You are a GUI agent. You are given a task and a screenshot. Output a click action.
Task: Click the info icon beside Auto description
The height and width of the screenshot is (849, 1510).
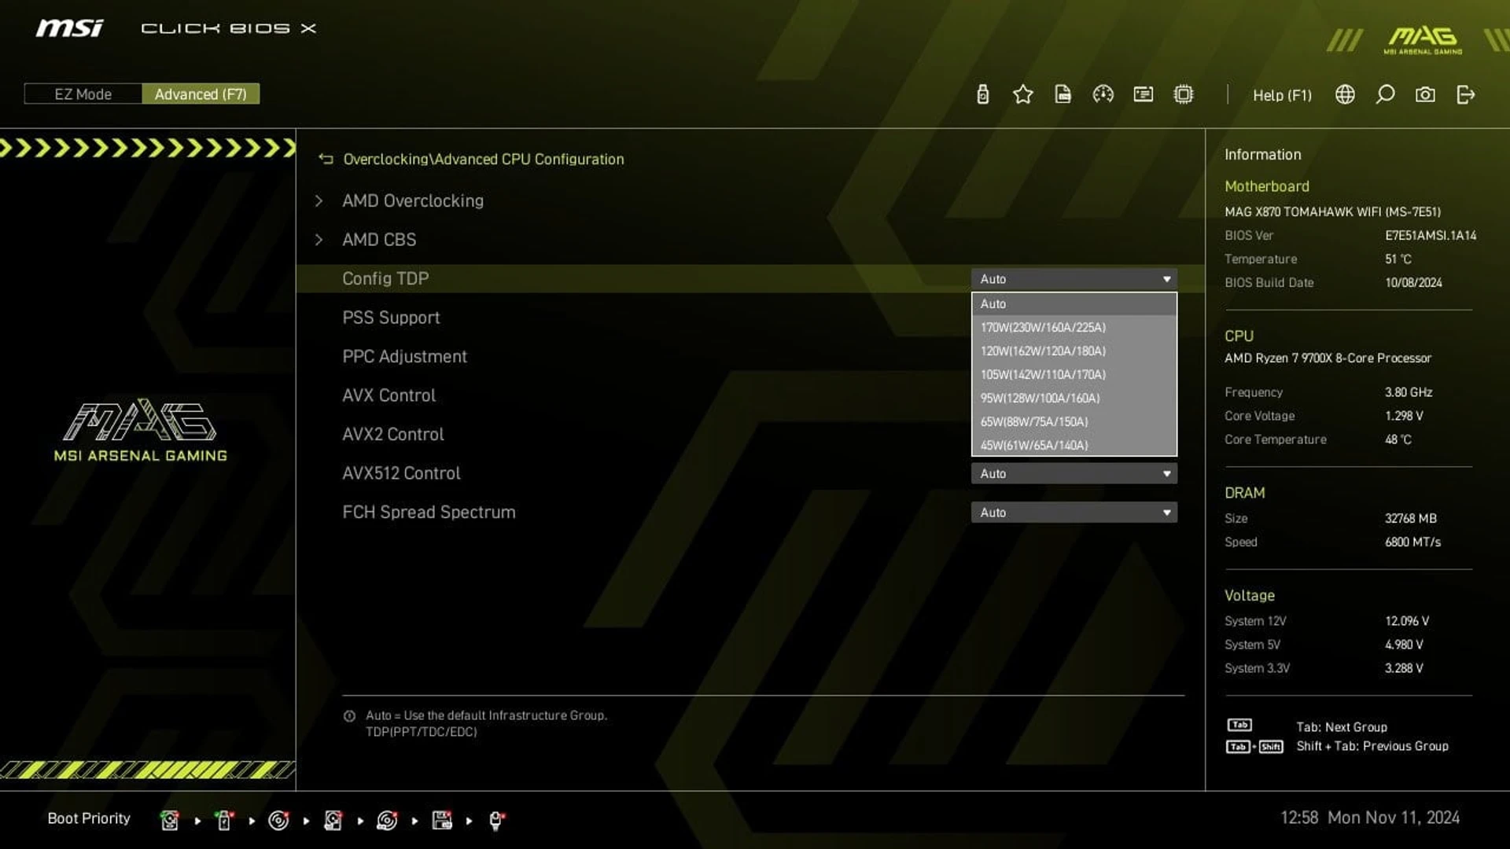click(349, 716)
